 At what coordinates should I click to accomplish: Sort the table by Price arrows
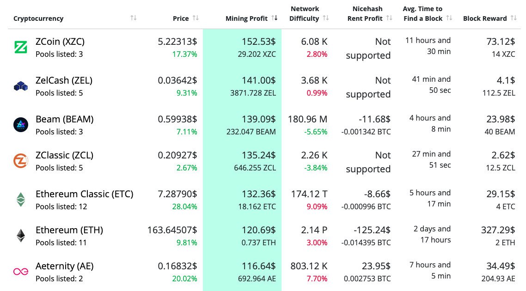[196, 18]
